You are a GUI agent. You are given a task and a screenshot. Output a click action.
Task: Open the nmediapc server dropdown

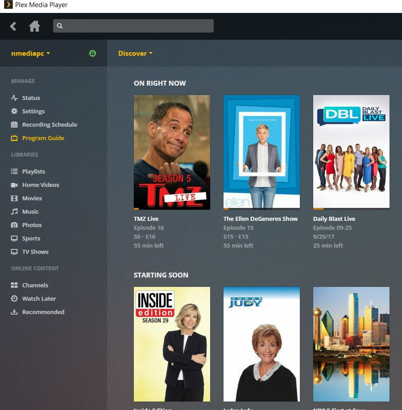[x=30, y=54]
